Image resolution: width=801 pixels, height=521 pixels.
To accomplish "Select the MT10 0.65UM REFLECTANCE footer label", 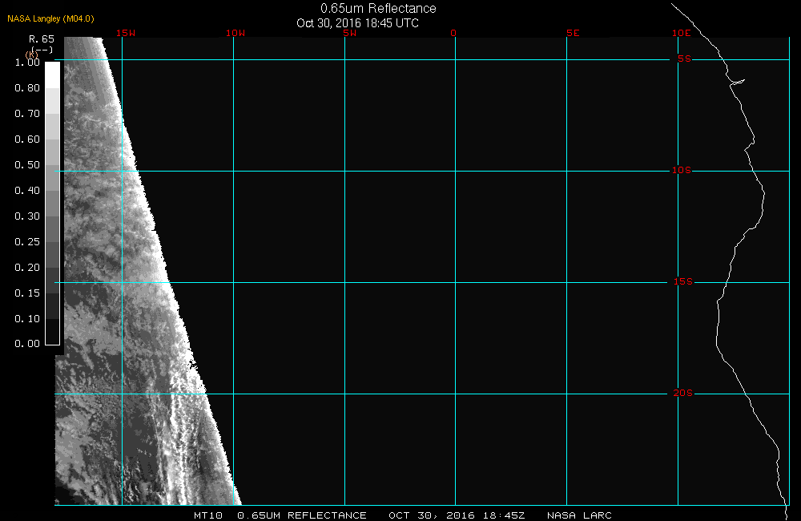I will (x=280, y=515).
